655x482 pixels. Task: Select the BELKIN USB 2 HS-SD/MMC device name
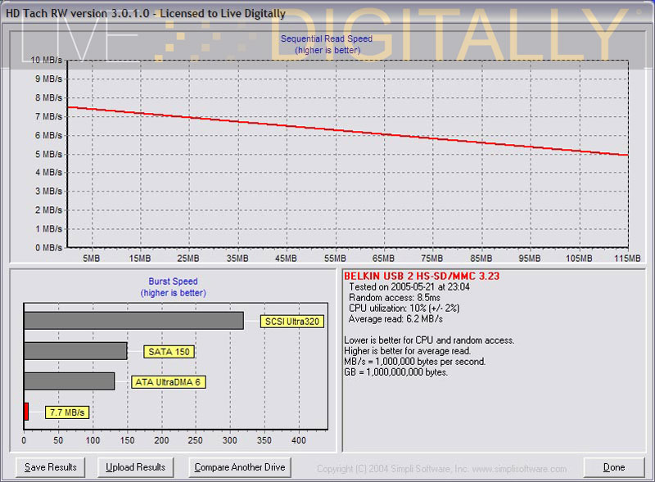point(422,276)
